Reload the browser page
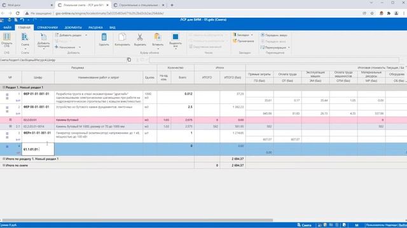 click(x=18, y=13)
